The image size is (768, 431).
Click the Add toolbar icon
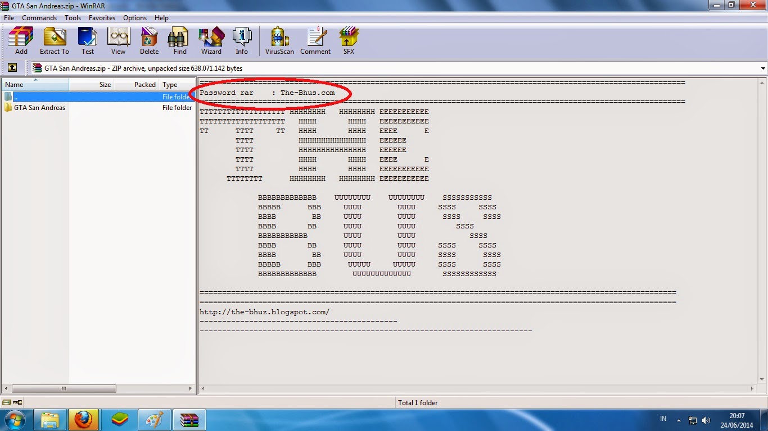(x=21, y=41)
